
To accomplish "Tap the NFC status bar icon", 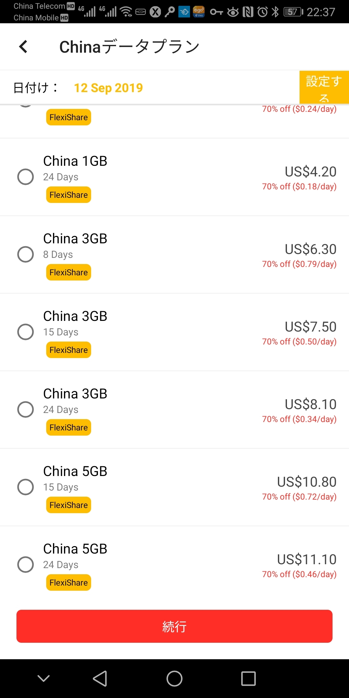I will point(248,12).
